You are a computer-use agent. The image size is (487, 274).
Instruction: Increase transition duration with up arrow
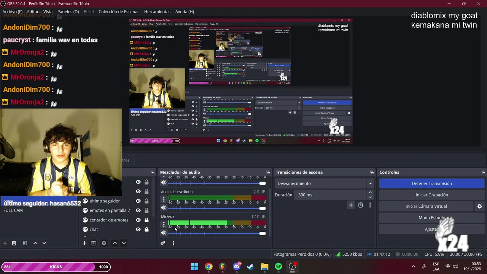370,193
